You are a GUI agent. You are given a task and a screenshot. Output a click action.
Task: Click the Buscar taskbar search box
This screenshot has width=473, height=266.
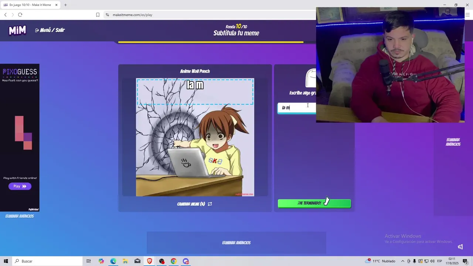pyautogui.click(x=47, y=261)
